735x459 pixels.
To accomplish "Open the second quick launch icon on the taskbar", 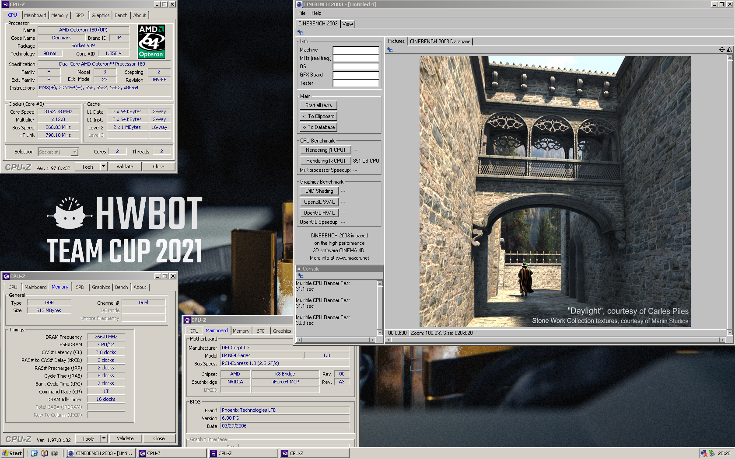I will 44,453.
